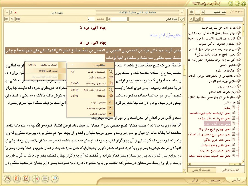Open the dictionary book icon in bottom toolbar

point(17,179)
